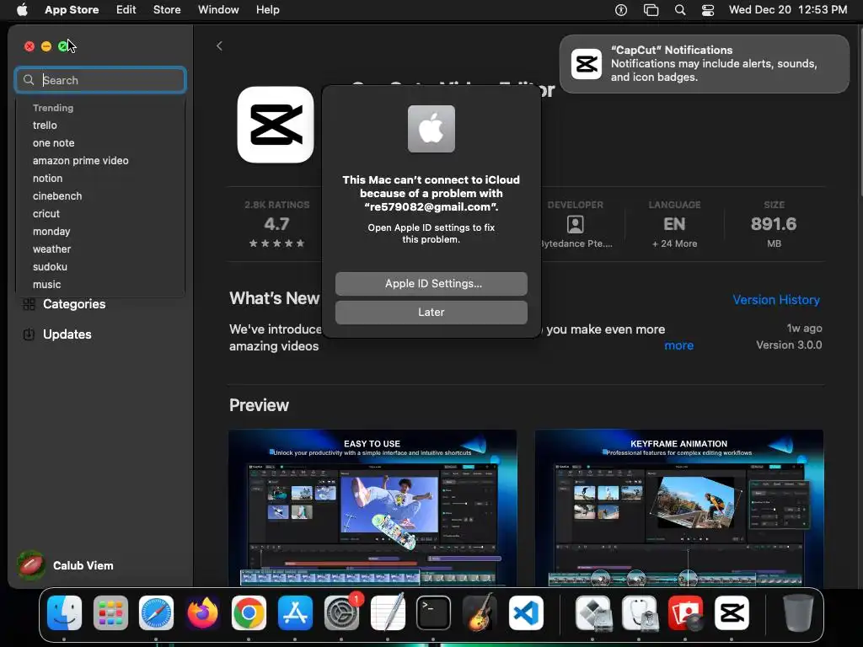863x647 pixels.
Task: Open the Help menu
Action: [x=267, y=9]
